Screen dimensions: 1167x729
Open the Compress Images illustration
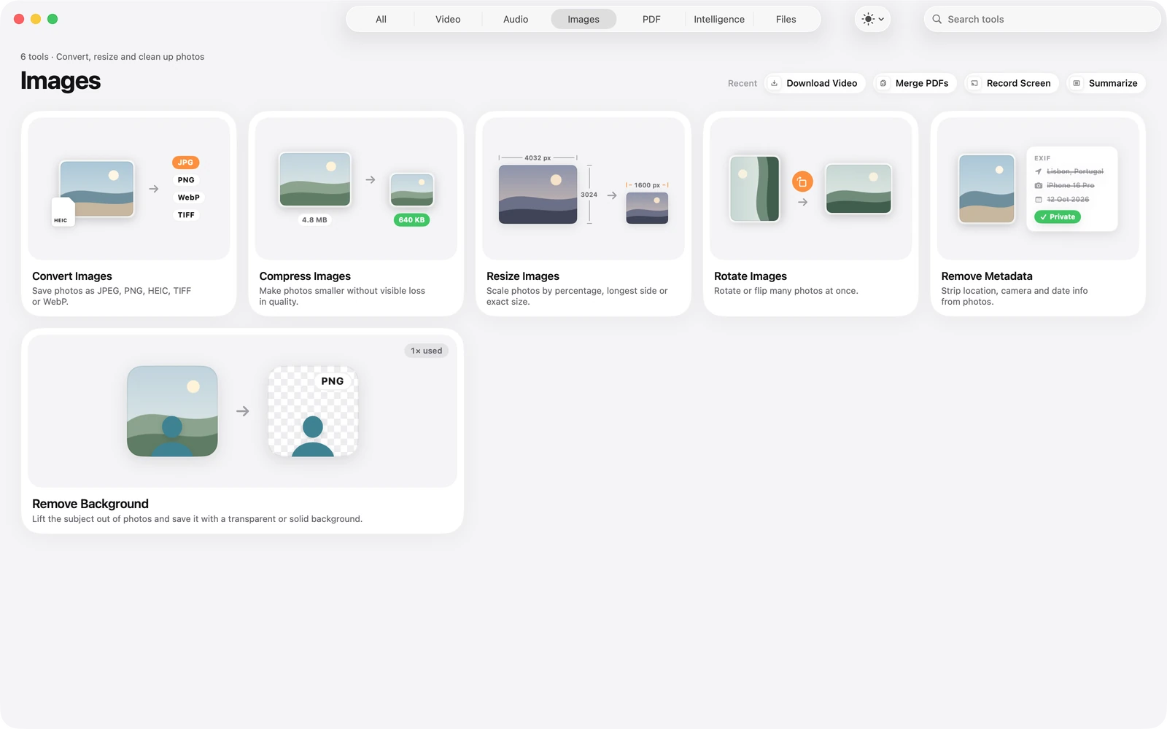coord(356,189)
